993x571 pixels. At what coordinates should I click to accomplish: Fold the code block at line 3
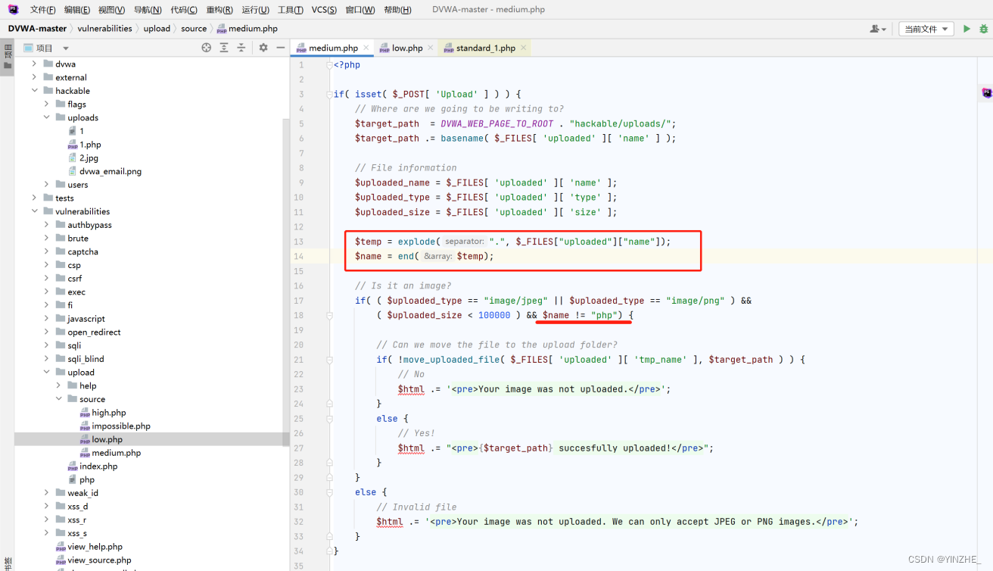click(329, 94)
